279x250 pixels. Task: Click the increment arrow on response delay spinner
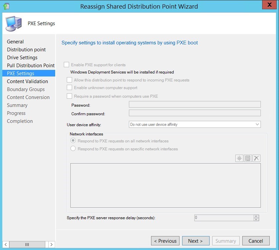(x=256, y=216)
